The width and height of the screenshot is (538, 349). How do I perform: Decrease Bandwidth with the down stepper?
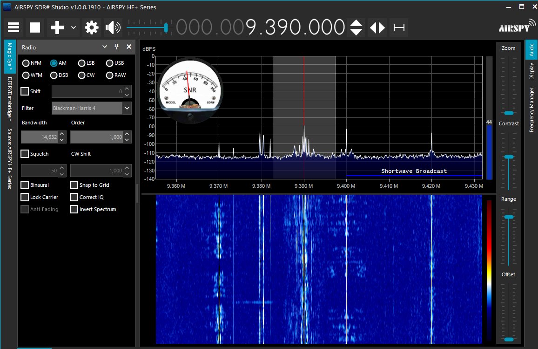62,140
